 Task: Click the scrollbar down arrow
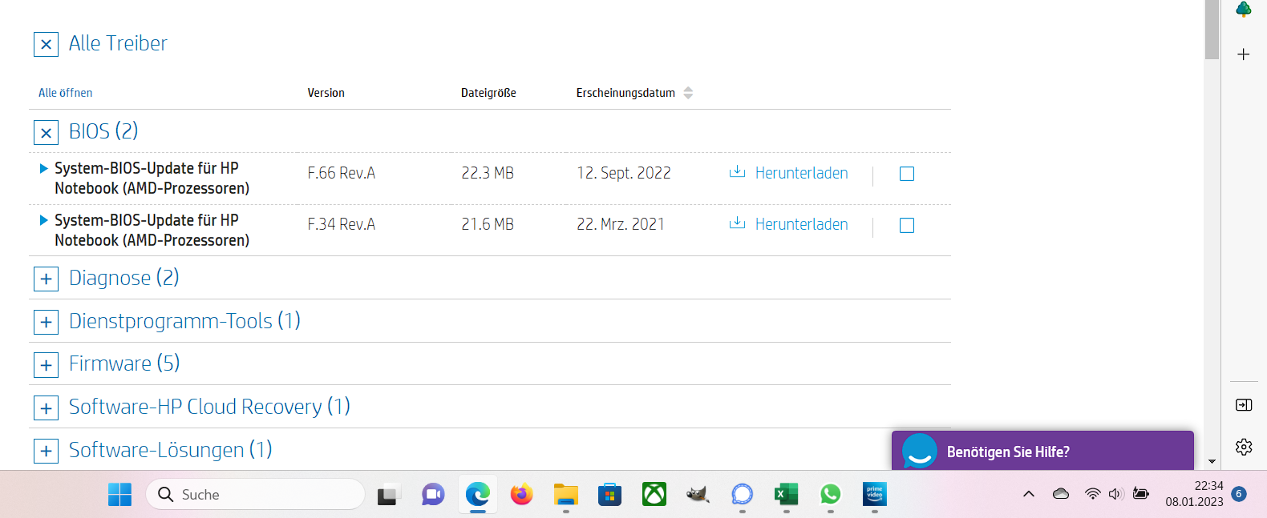coord(1212,462)
